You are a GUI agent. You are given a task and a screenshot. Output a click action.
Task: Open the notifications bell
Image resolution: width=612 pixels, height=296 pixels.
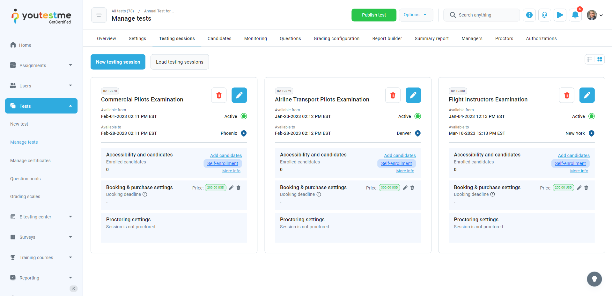[575, 15]
